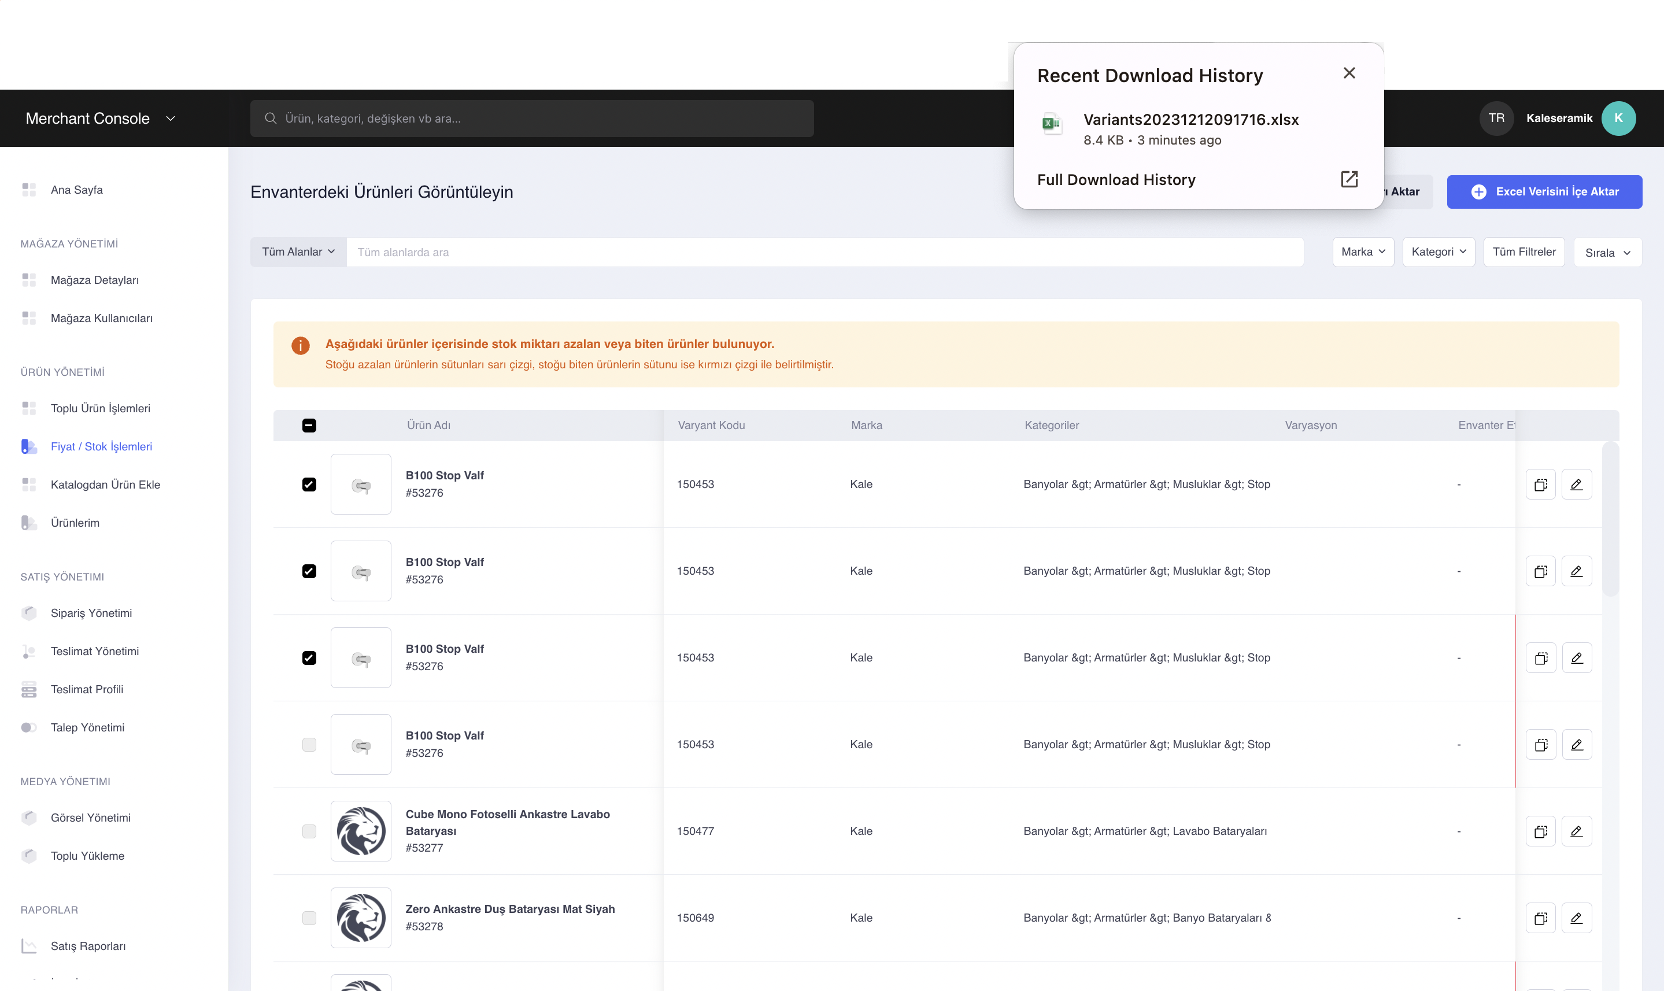Focus the Tüm alanlarda ara search input

tap(824, 252)
